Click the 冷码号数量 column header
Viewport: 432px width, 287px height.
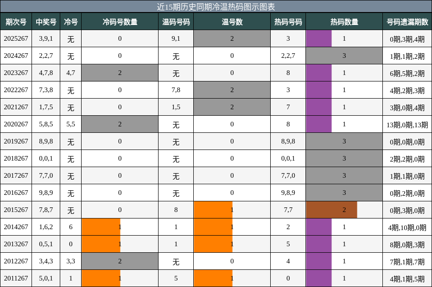tap(120, 22)
